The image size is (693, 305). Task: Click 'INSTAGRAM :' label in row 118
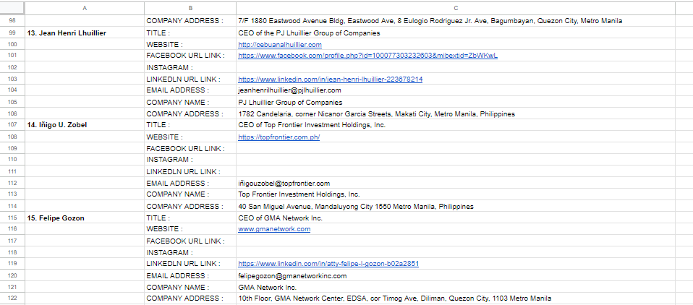(170, 253)
